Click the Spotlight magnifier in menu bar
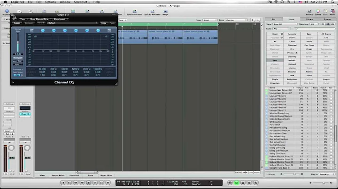Viewport: 338px width, 189px height. coord(332,2)
